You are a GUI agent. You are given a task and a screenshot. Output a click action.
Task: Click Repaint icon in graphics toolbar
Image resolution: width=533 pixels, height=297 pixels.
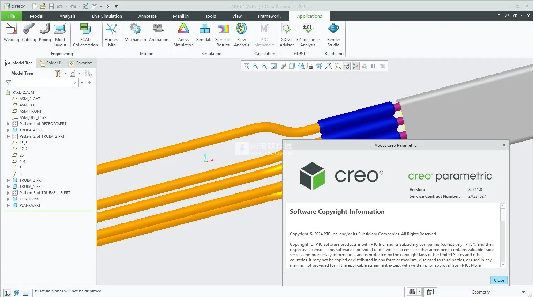pyautogui.click(x=274, y=66)
